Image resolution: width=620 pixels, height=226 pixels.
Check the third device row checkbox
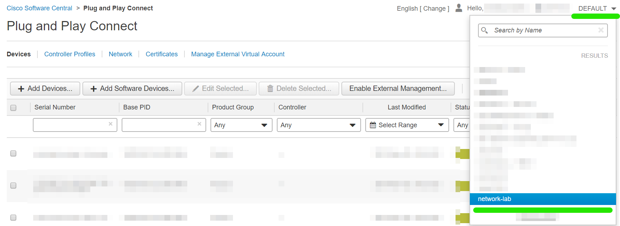click(13, 217)
